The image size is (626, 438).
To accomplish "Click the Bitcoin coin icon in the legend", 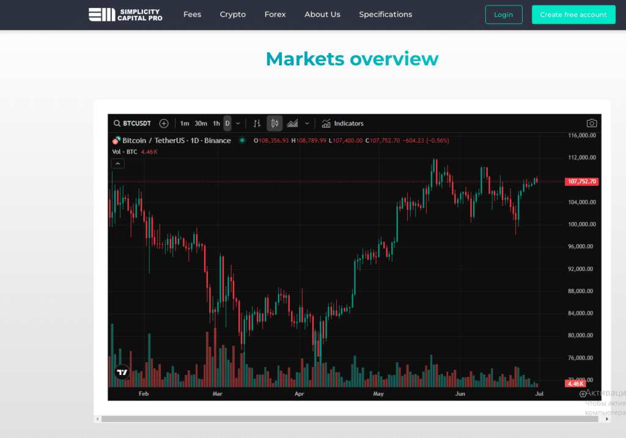I will coord(116,140).
